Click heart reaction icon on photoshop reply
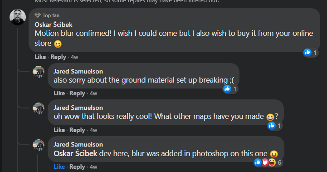The width and height of the screenshot is (327, 172). click(x=265, y=162)
